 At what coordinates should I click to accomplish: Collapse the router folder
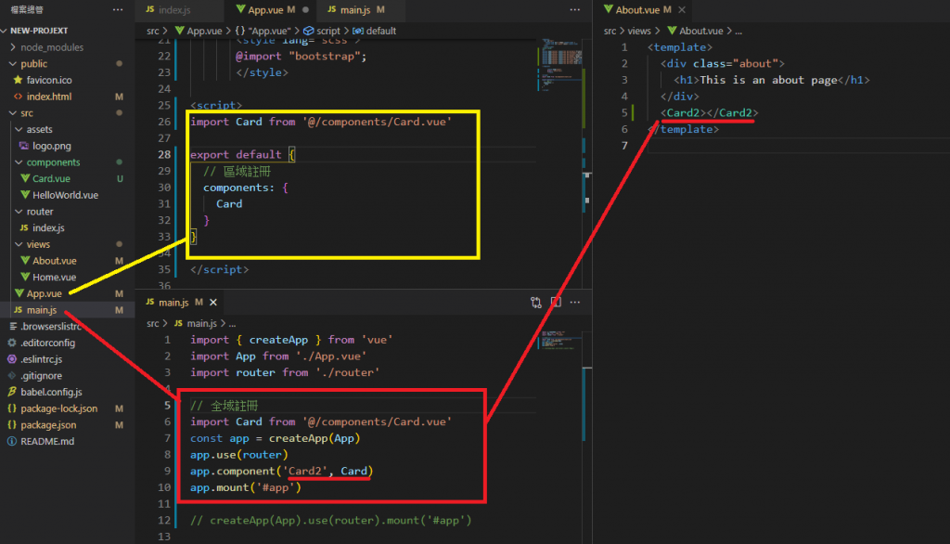19,211
